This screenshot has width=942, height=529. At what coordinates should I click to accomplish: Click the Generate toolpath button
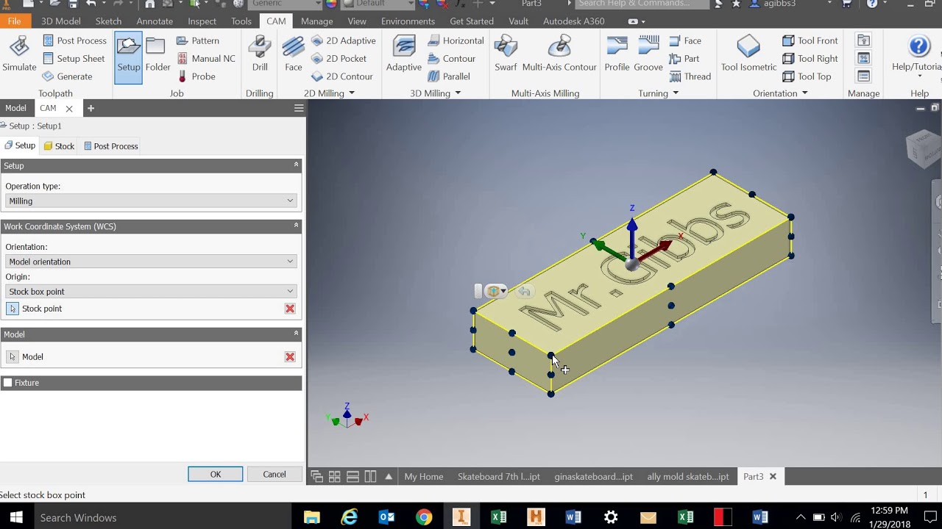pyautogui.click(x=67, y=76)
